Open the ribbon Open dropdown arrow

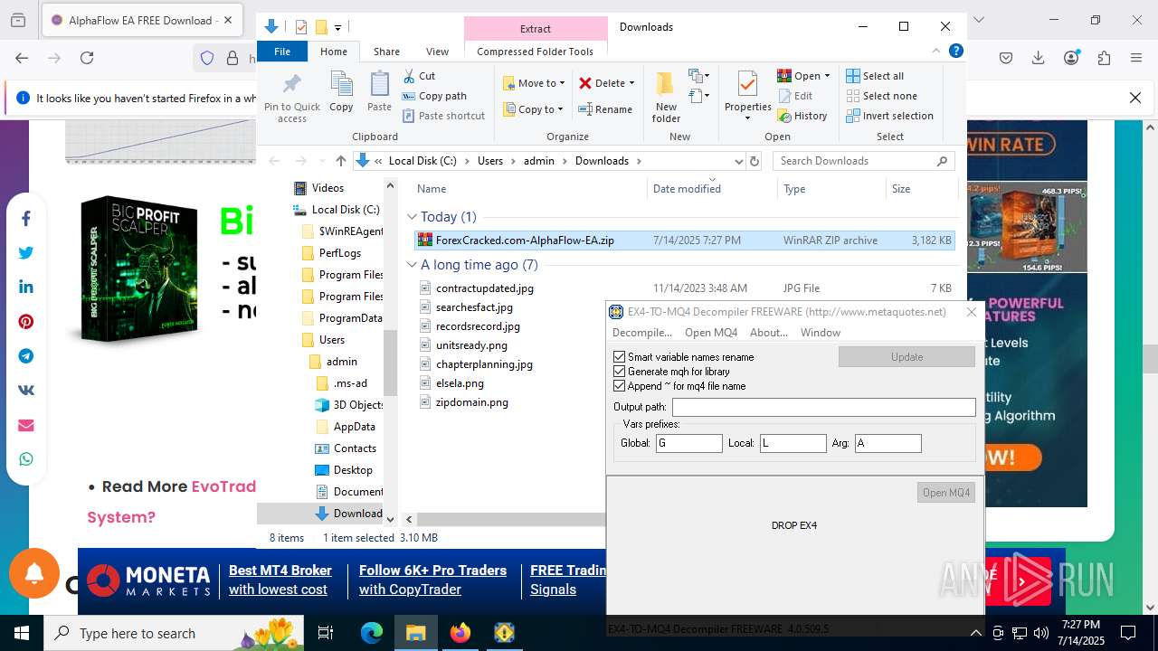pos(827,76)
